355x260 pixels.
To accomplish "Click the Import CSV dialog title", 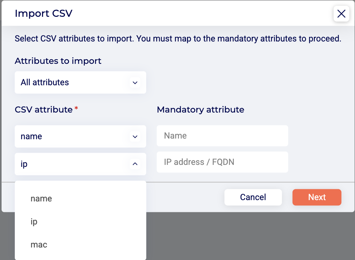I will (44, 14).
